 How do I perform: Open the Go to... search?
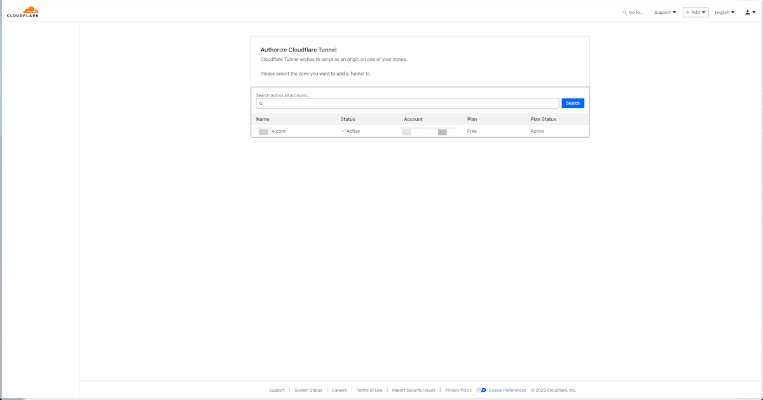click(633, 12)
